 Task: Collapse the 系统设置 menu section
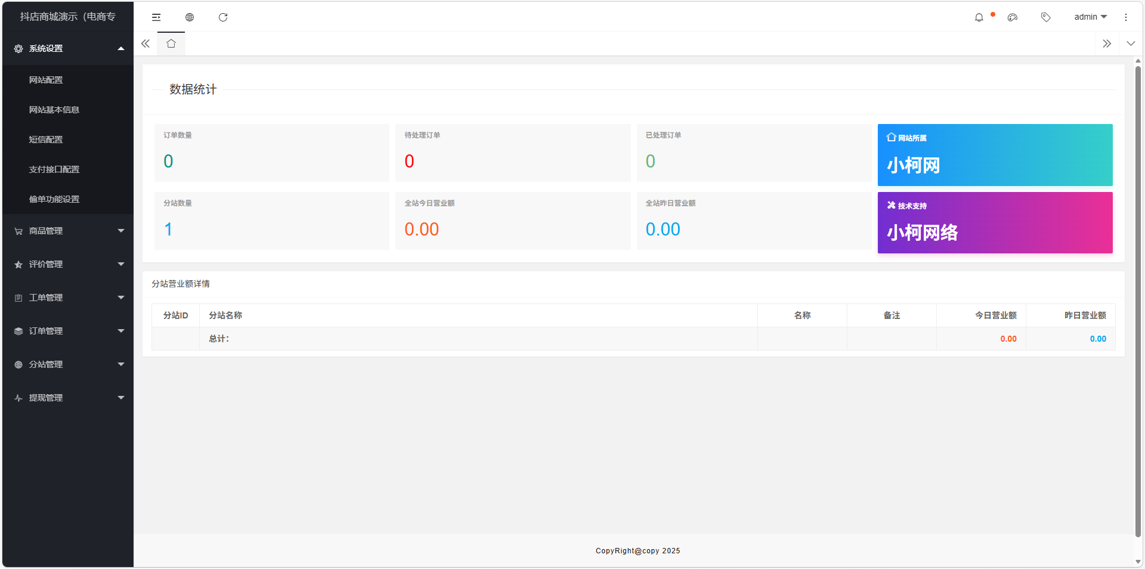click(68, 48)
